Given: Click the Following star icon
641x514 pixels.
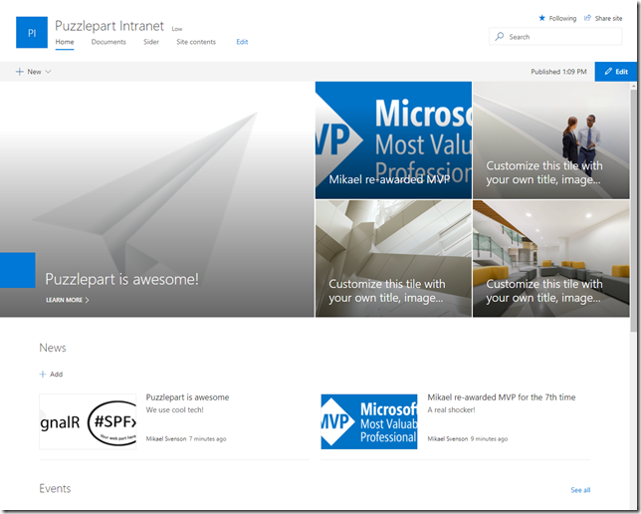Looking at the screenshot, I should (542, 18).
